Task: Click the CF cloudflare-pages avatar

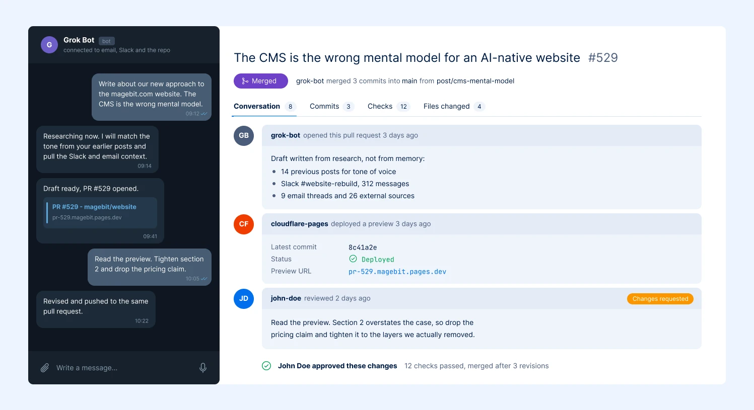Action: [x=244, y=224]
